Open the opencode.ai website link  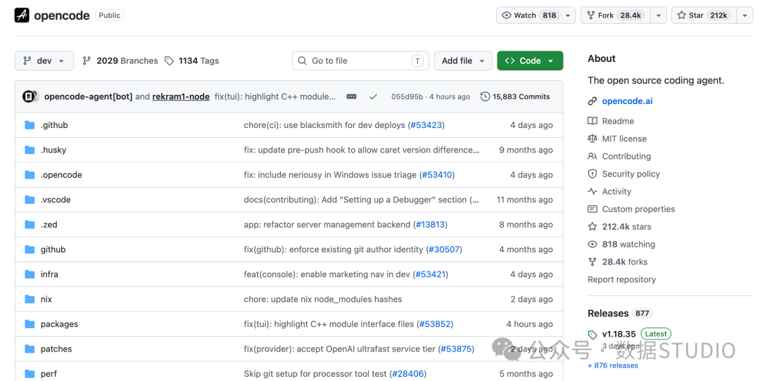tap(627, 101)
